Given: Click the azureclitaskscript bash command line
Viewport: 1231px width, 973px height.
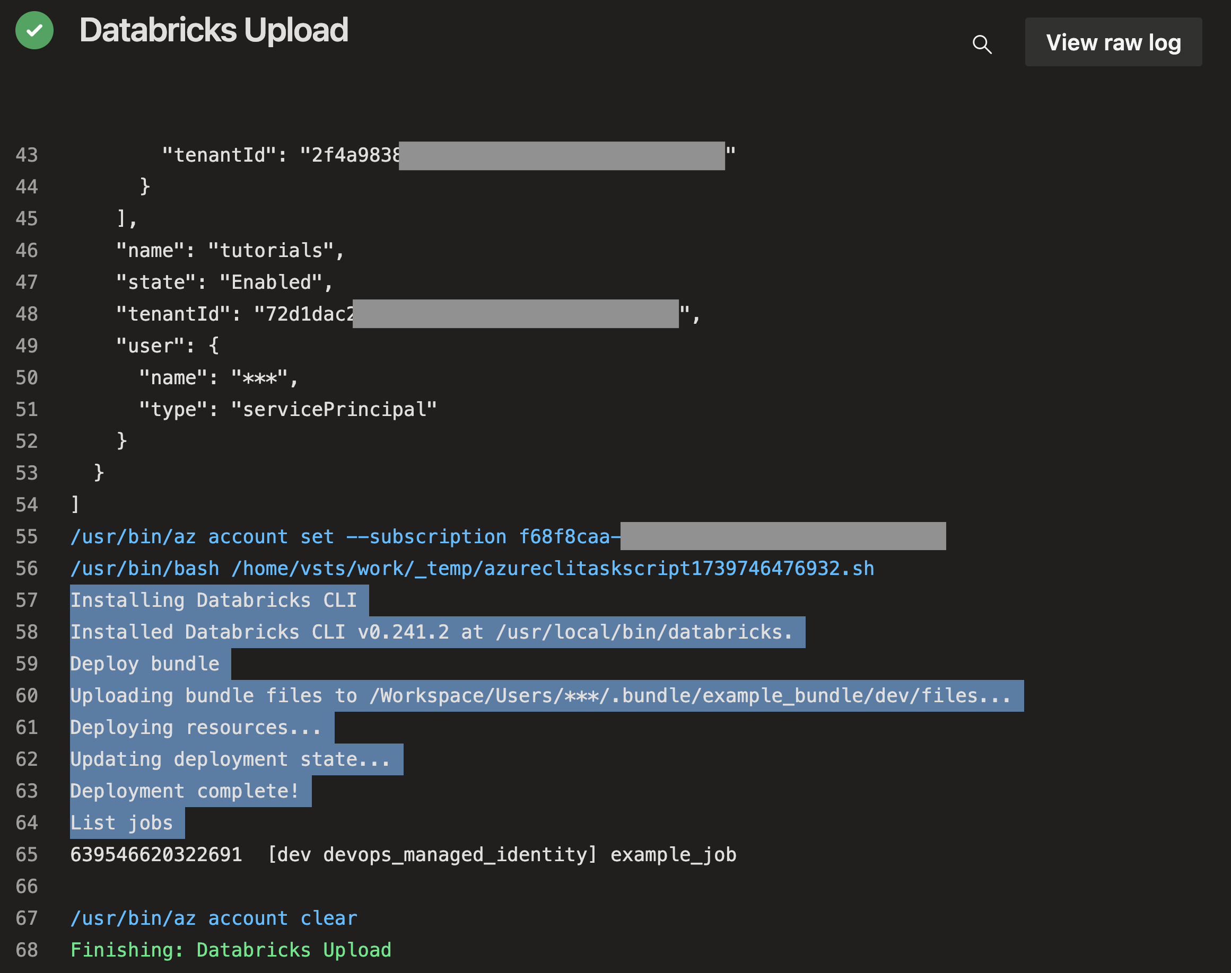Looking at the screenshot, I should point(472,569).
